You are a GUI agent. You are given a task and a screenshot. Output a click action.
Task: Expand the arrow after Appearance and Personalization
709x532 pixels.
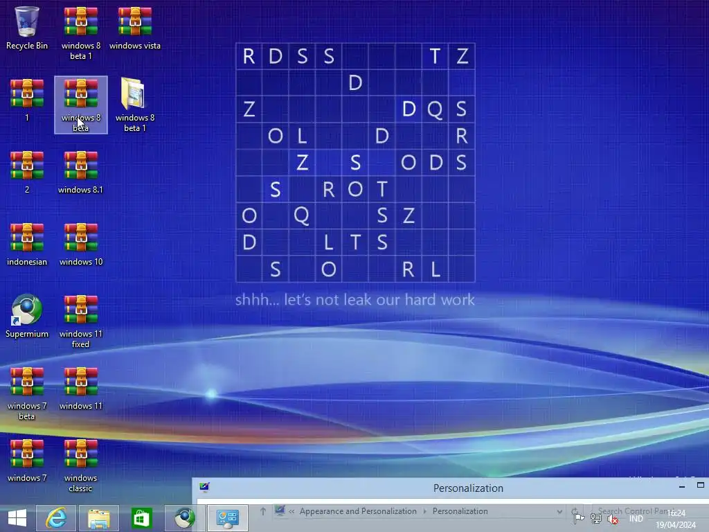point(424,511)
